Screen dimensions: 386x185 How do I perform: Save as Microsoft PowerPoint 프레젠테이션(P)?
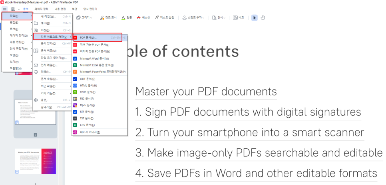click(100, 72)
